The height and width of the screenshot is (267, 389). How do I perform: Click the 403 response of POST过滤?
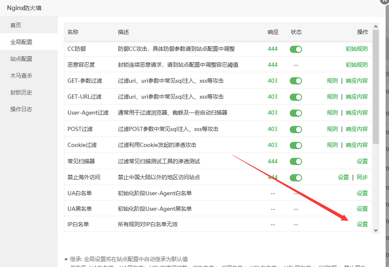(x=273, y=129)
